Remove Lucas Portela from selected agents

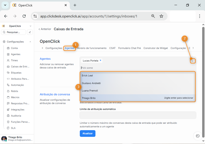coord(101,60)
